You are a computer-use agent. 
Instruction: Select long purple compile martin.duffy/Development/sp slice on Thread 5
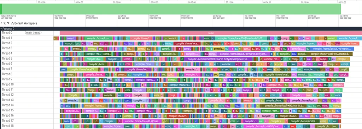218,59
